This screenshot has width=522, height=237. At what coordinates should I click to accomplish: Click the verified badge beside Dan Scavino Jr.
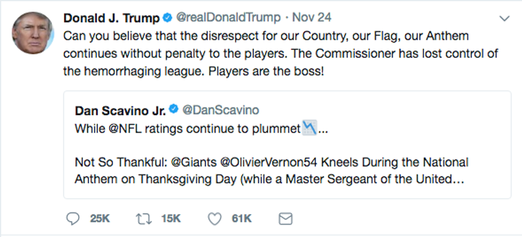174,111
